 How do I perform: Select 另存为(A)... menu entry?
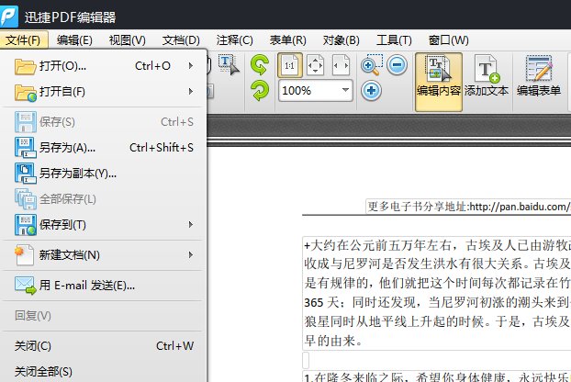click(104, 148)
